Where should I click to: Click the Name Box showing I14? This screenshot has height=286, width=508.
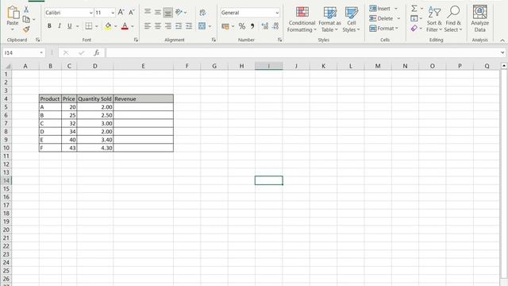(x=21, y=53)
